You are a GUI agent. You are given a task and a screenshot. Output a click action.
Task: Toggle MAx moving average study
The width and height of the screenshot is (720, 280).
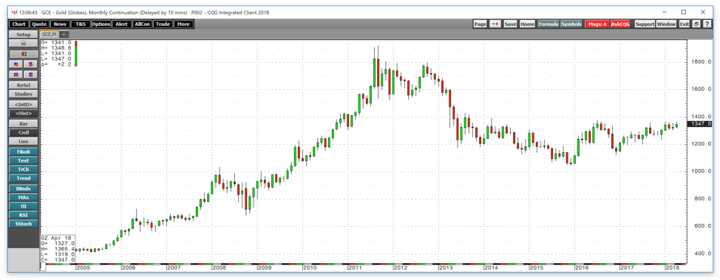point(24,197)
